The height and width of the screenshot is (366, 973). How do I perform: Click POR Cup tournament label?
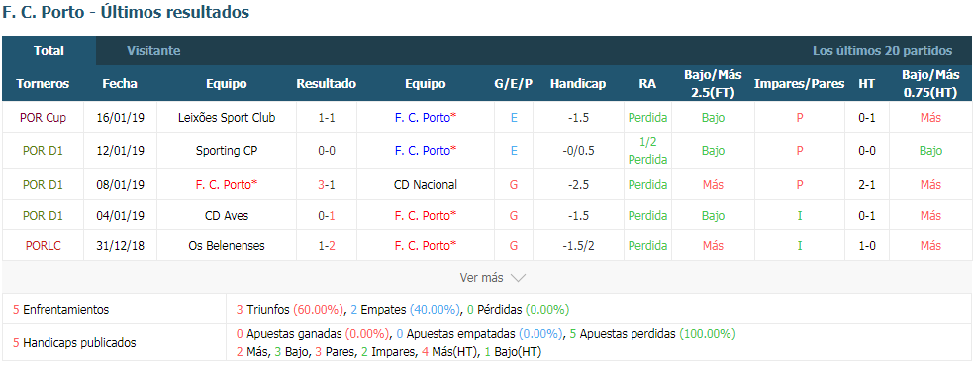coord(43,118)
